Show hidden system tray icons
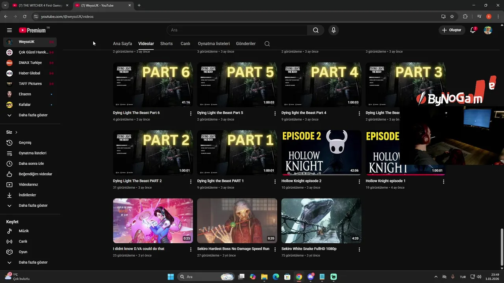504x283 pixels. (x=435, y=277)
